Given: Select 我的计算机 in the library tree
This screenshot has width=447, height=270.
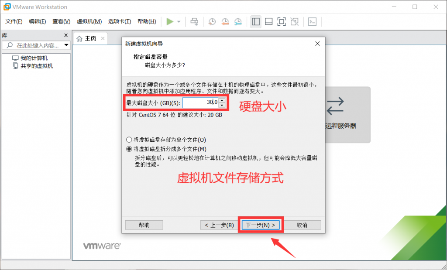Looking at the screenshot, I should click(x=34, y=58).
